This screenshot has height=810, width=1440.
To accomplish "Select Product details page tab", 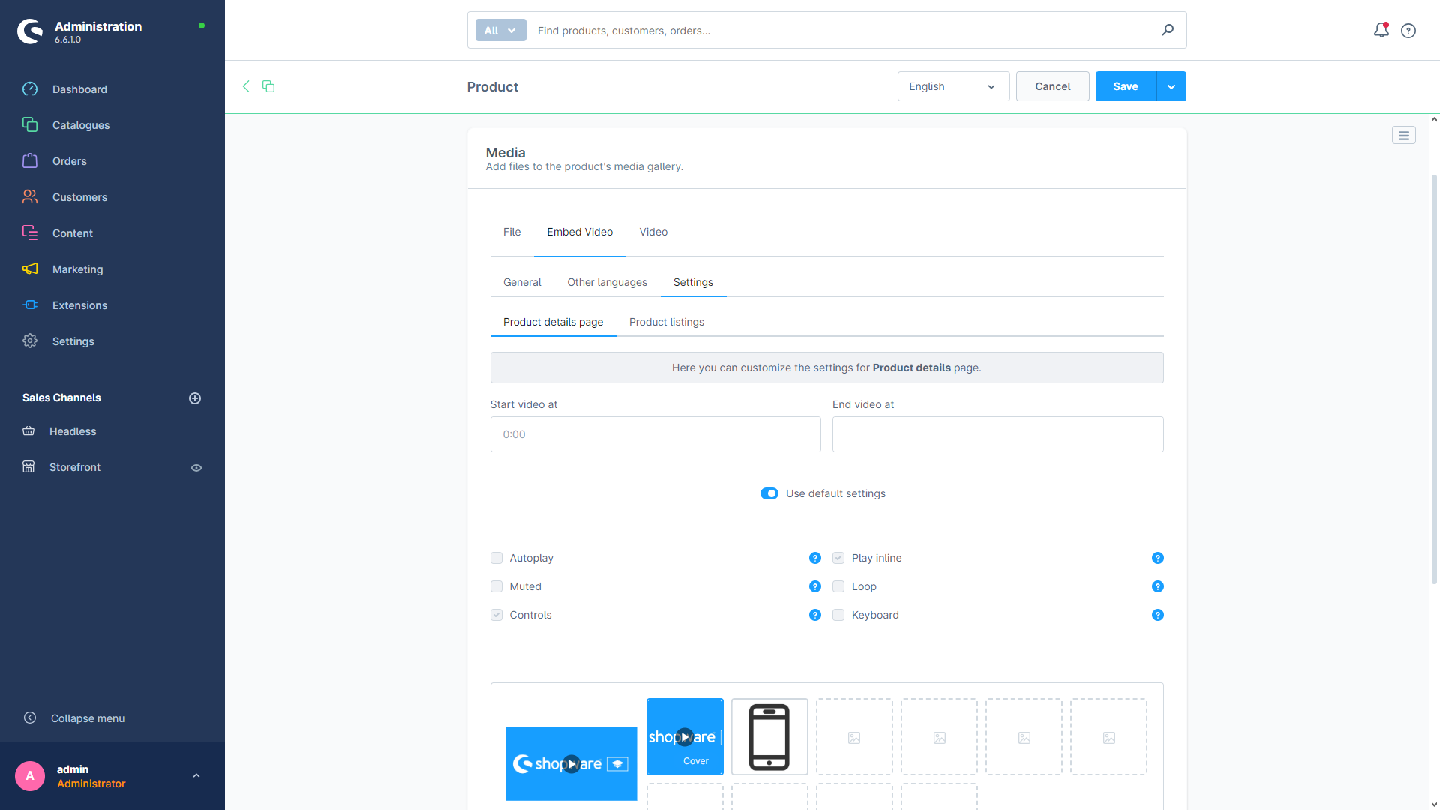I will 553,322.
